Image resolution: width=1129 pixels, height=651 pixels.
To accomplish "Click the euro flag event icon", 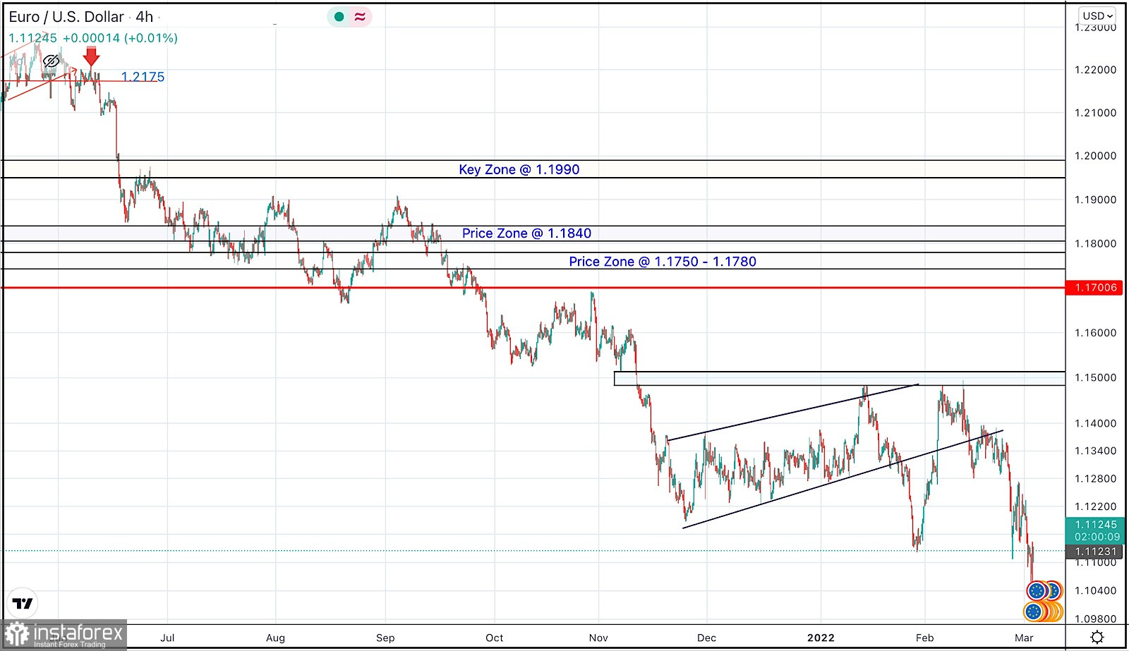I will point(1037,590).
